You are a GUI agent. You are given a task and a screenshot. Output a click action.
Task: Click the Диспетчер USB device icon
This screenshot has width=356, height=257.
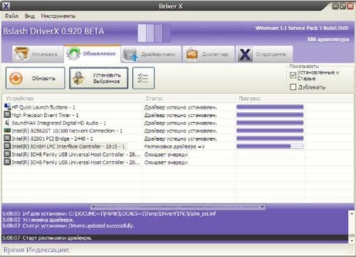pos(192,54)
